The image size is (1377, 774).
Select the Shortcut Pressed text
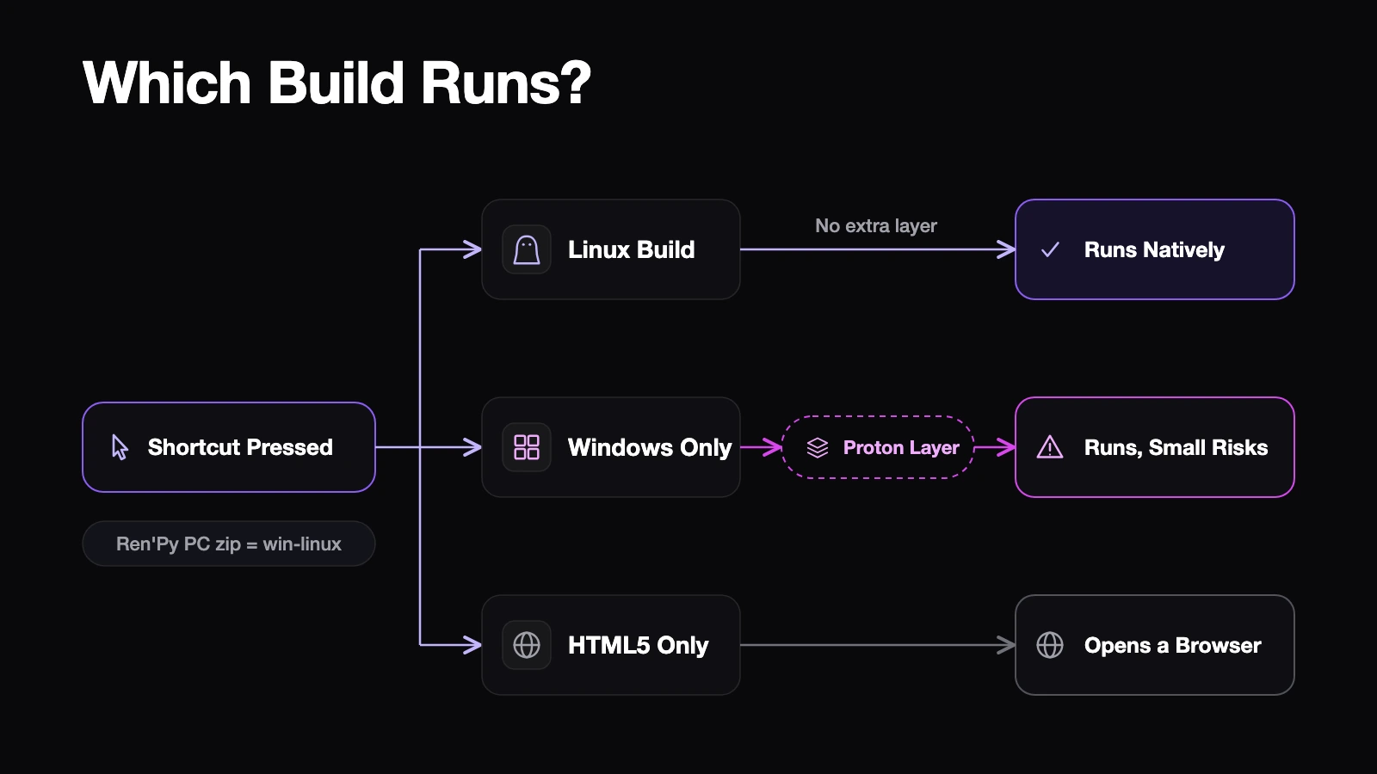click(240, 447)
